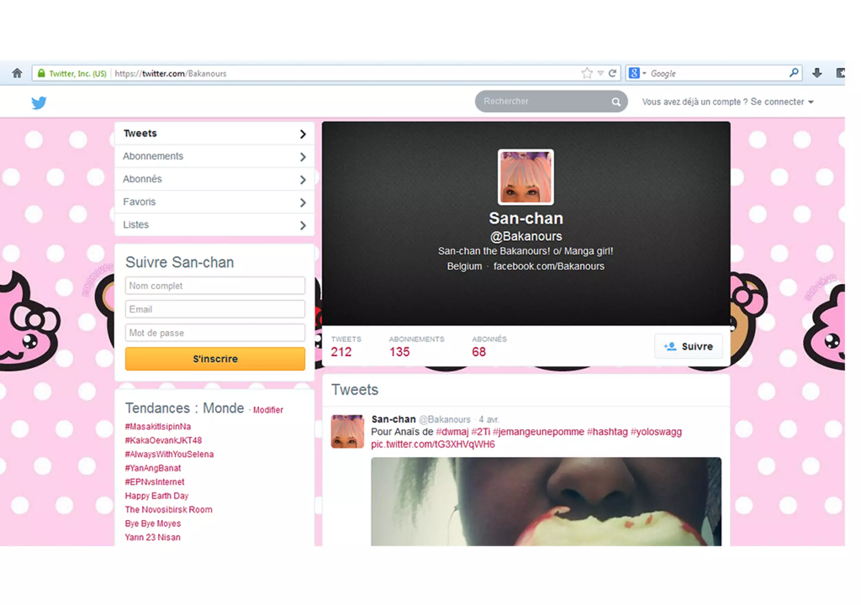Expand the Se connecter dropdown
The width and height of the screenshot is (861, 605).
[x=782, y=102]
